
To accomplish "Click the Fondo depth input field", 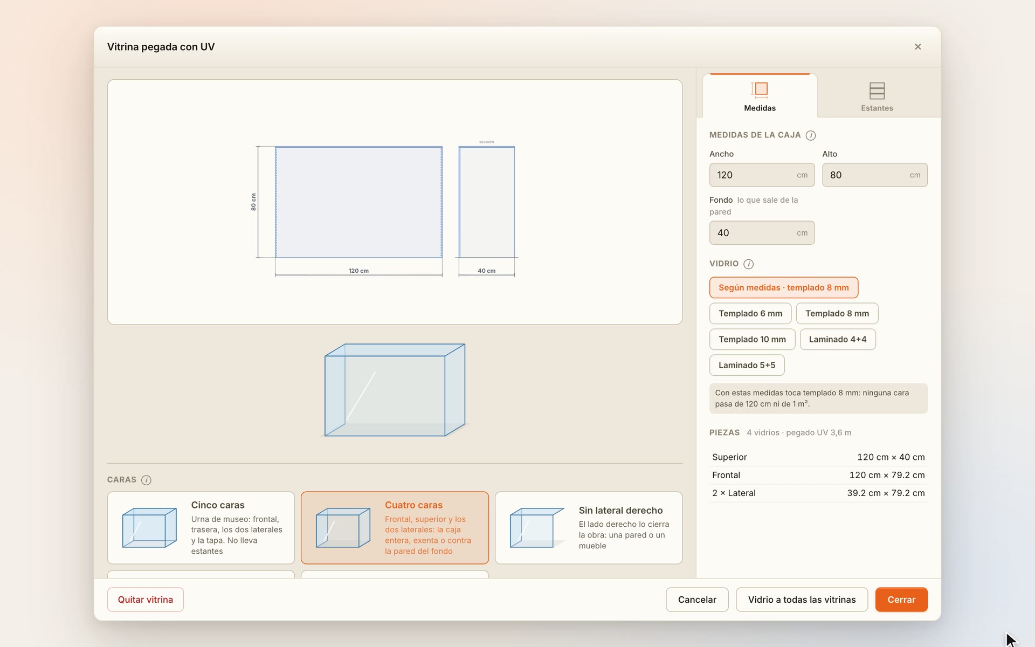I will click(762, 233).
